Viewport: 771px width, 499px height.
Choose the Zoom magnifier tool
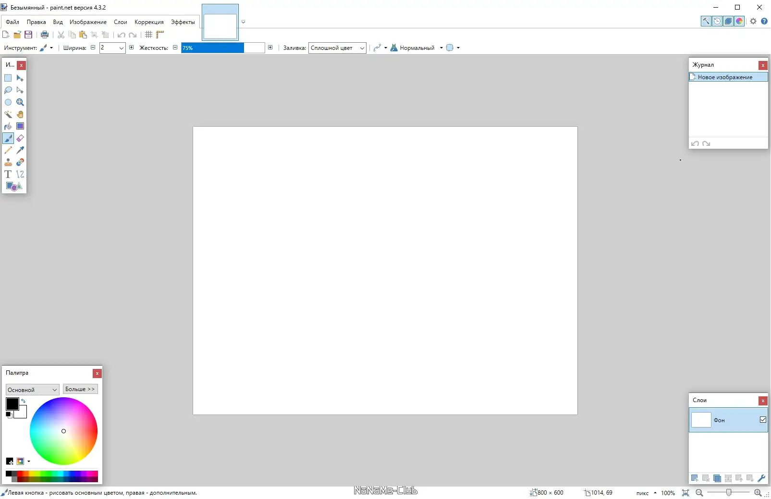(x=20, y=102)
